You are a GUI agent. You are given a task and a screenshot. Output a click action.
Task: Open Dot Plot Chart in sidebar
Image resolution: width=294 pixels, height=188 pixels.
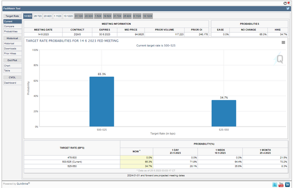12,66
